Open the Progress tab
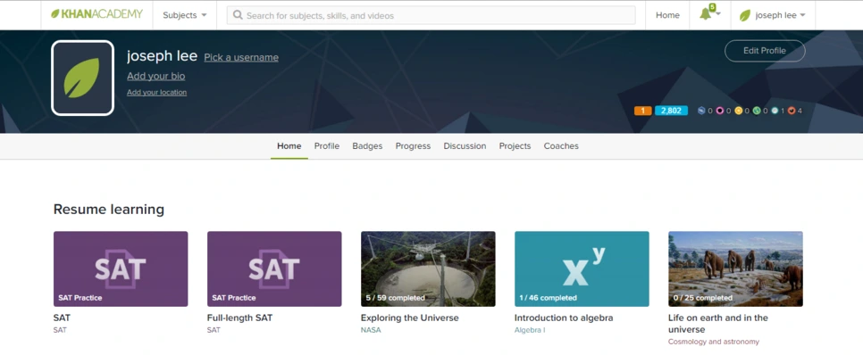This screenshot has width=863, height=355. tap(413, 146)
